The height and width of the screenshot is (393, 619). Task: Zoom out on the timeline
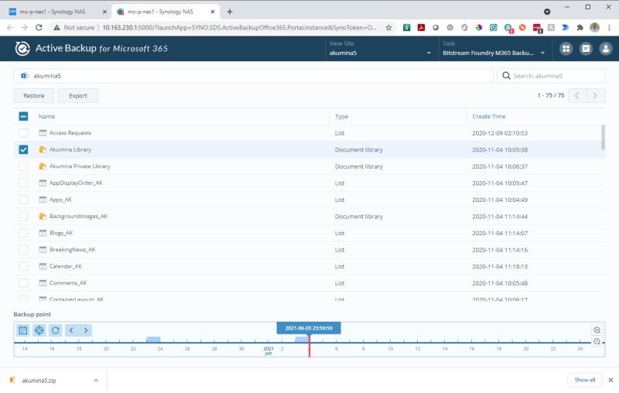pos(597,342)
